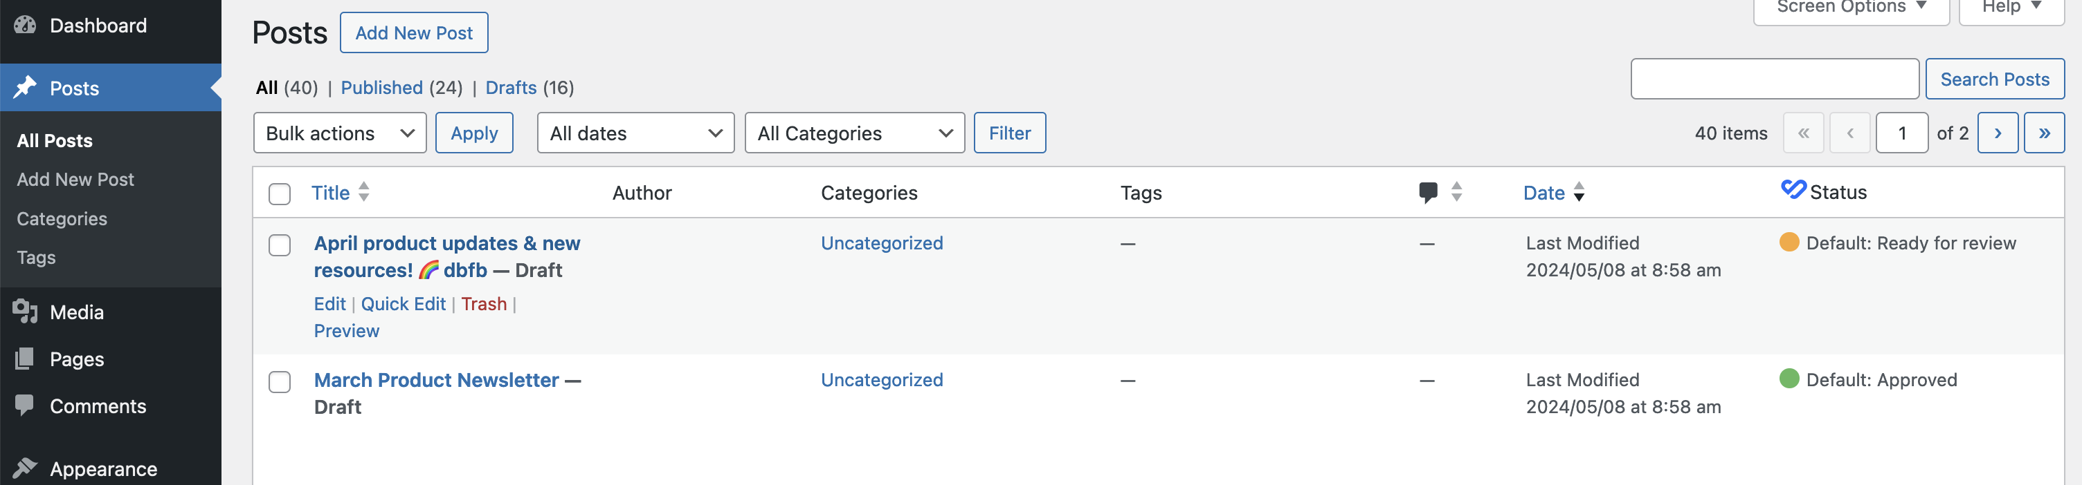Expand the All dates filter dropdown

635,133
